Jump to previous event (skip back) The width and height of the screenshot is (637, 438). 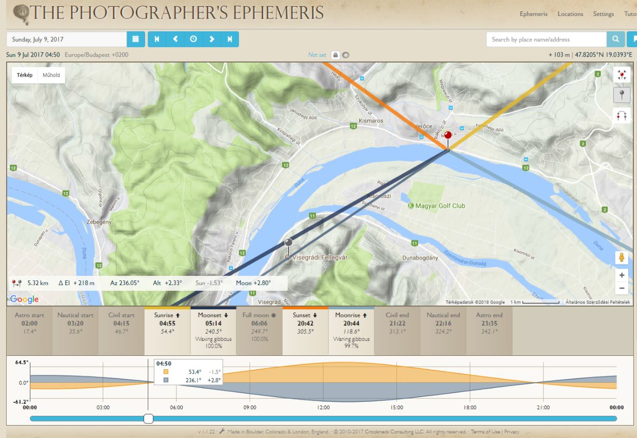coord(157,39)
